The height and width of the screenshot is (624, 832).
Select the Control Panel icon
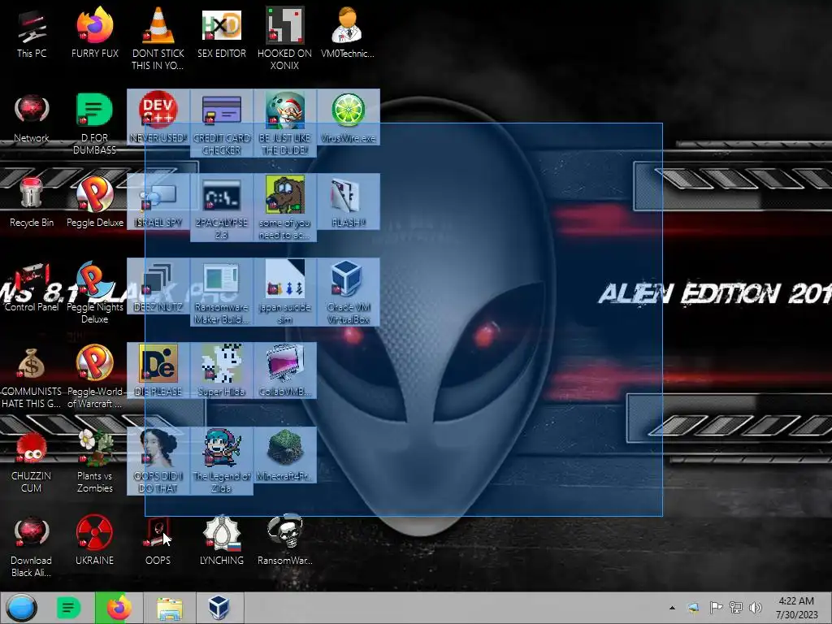click(x=32, y=287)
